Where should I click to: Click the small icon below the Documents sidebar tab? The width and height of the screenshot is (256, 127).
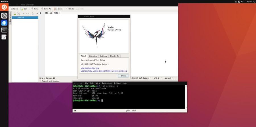[x=10, y=23]
